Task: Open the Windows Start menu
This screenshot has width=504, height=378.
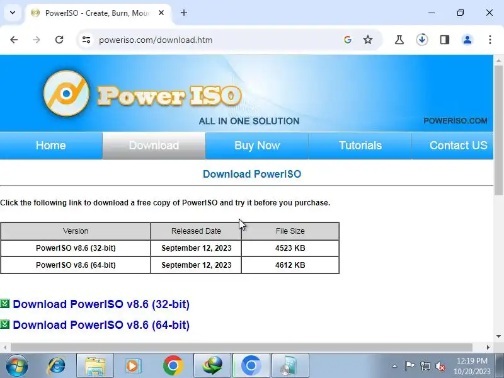Action: 17,366
